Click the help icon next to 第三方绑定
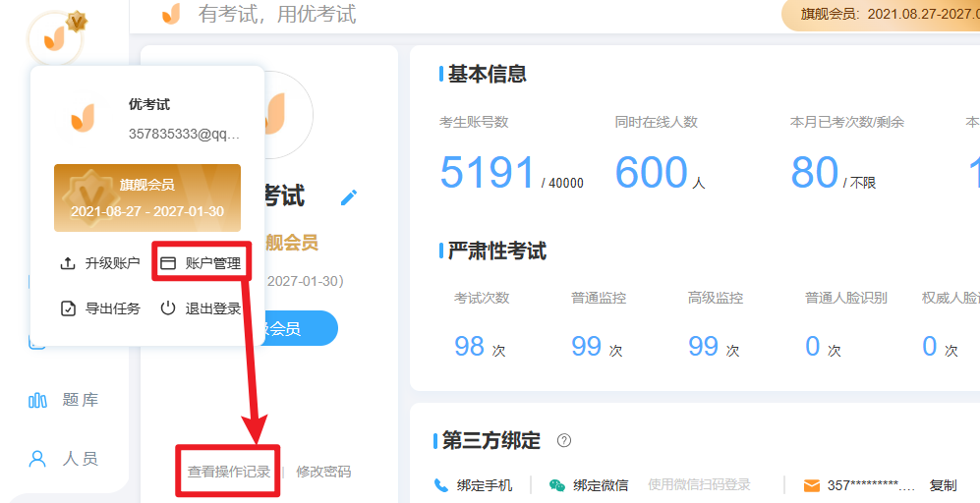 tap(564, 440)
